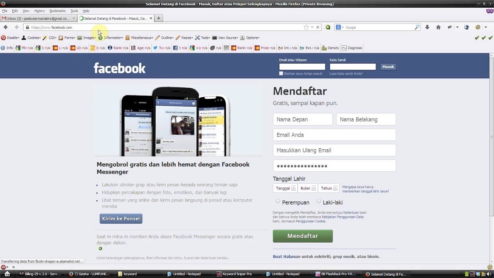The height and width of the screenshot is (278, 494).
Task: Stop loading with the X in the address bar
Action: (318, 27)
